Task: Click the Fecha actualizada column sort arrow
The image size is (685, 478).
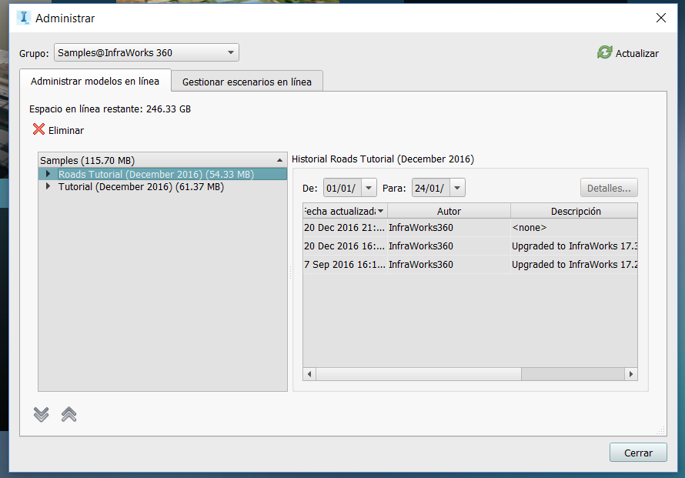Action: (380, 211)
